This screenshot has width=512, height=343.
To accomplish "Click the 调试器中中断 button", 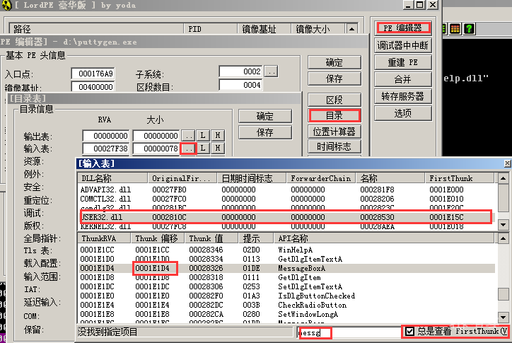I will pyautogui.click(x=403, y=45).
